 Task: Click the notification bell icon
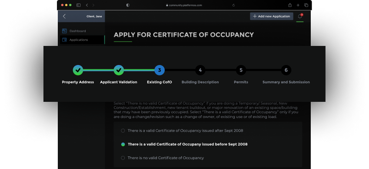(x=300, y=16)
